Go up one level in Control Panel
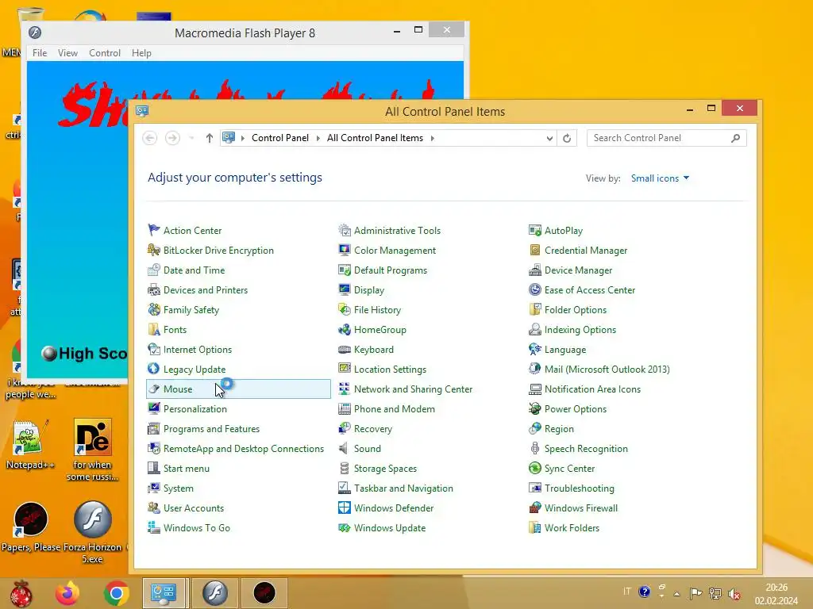Image resolution: width=813 pixels, height=609 pixels. (209, 138)
